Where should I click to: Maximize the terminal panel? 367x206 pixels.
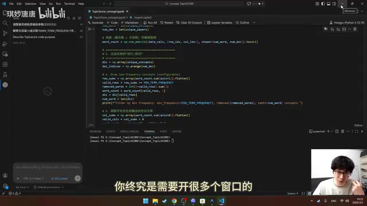pos(357,132)
